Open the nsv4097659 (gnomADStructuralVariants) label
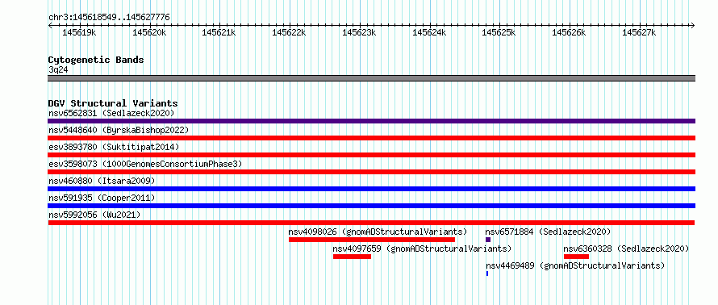 click(422, 249)
